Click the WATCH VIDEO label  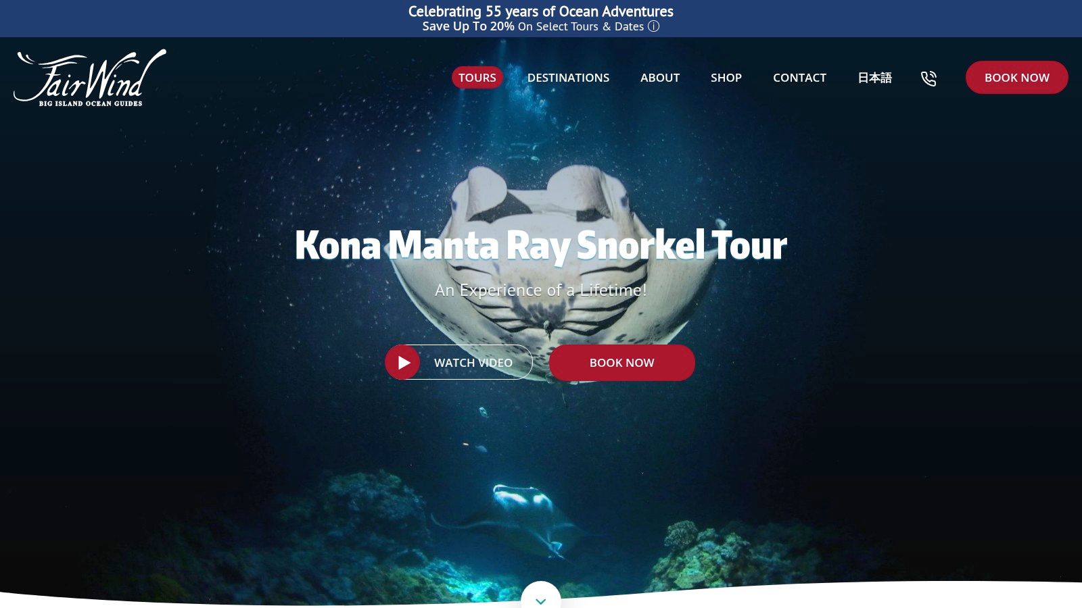pos(473,363)
